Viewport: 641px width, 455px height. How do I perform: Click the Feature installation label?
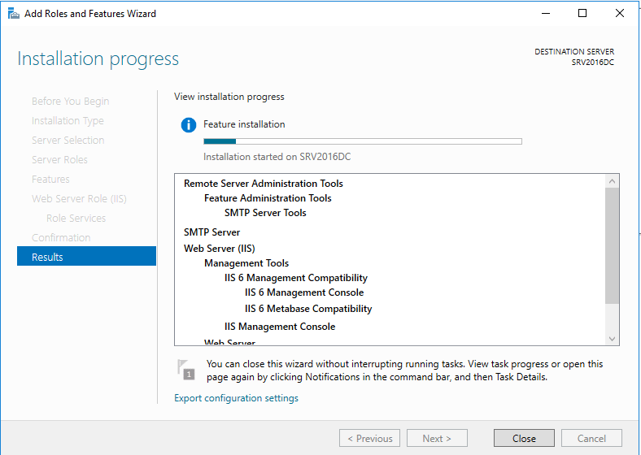(244, 124)
